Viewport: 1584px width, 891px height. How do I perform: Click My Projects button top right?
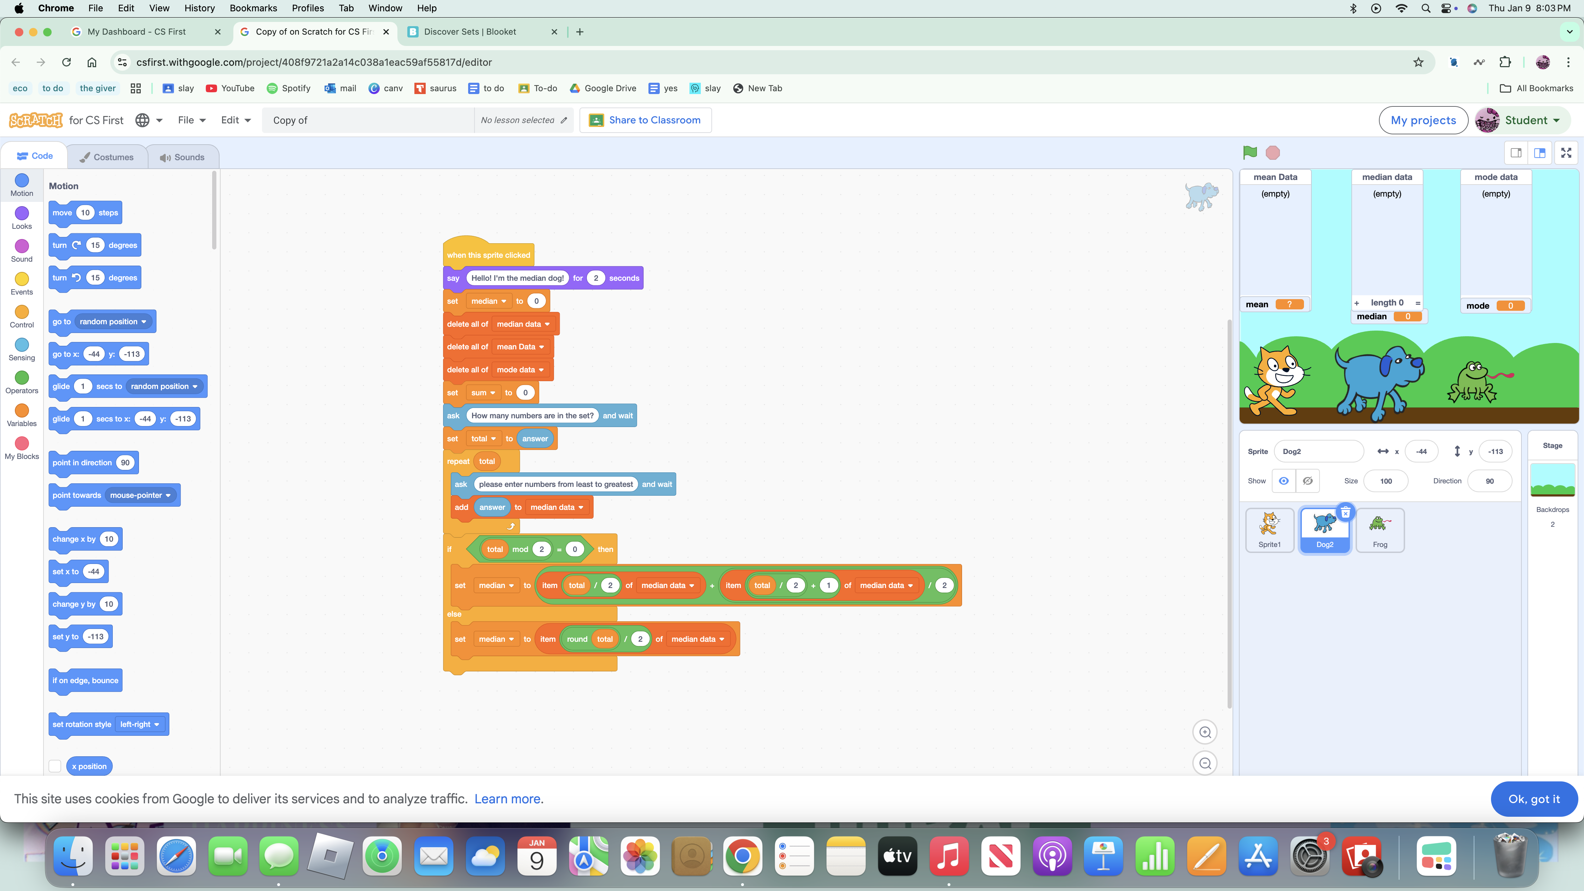point(1423,120)
